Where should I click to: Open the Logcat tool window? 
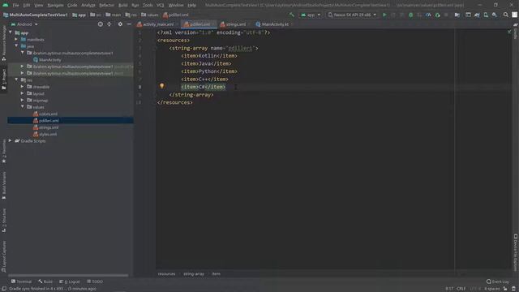(x=70, y=281)
